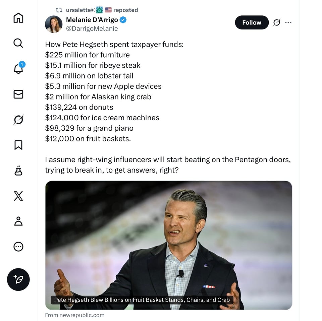Compose a new post

(18, 279)
